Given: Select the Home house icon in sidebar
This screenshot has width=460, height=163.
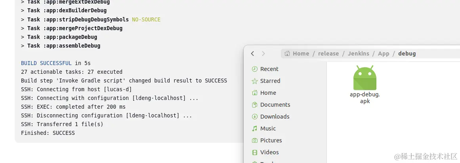Looking at the screenshot, I should 255,93.
